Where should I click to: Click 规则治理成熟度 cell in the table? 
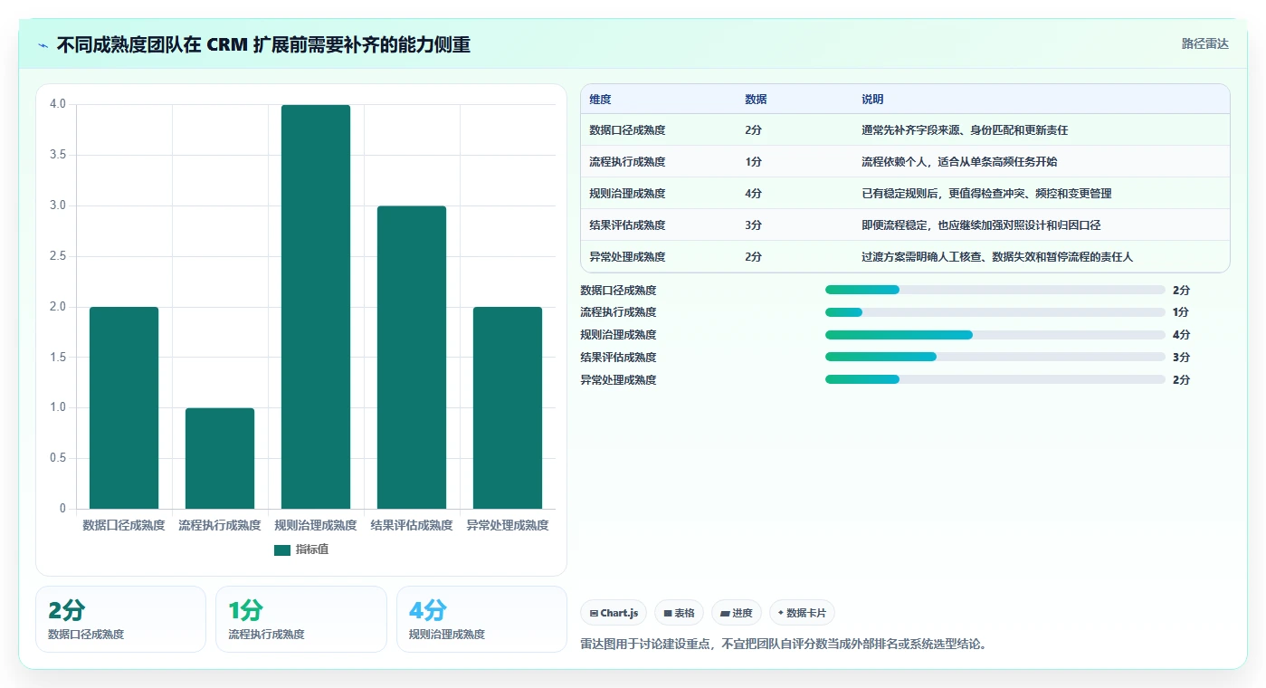coord(627,194)
